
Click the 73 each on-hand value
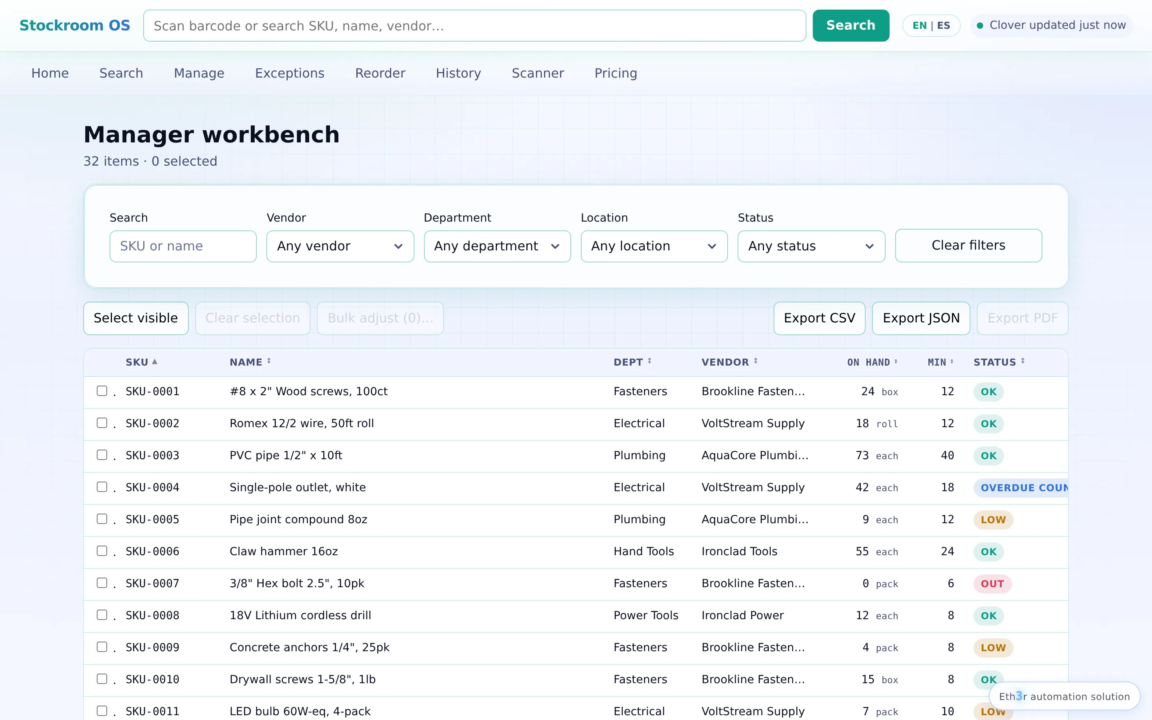(876, 455)
